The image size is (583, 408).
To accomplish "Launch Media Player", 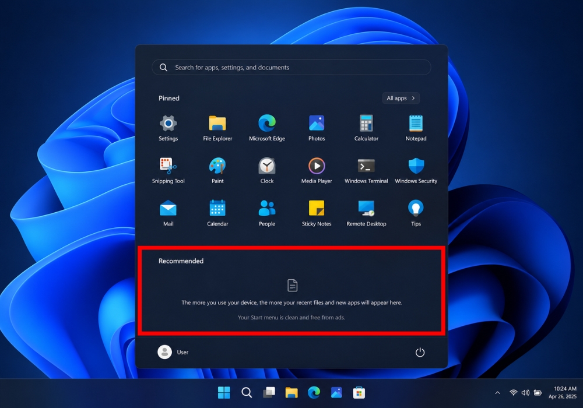I will (317, 171).
